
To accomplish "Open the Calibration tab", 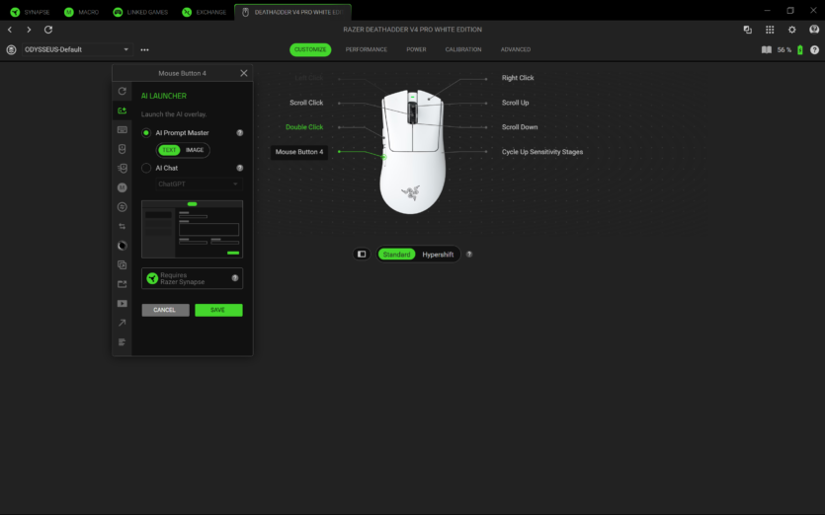I will click(x=463, y=49).
